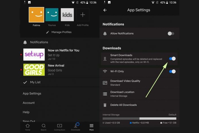Screen dimensions: 199x133
Task: Disable the Wi-Fi Only switch
Action: 172,71
